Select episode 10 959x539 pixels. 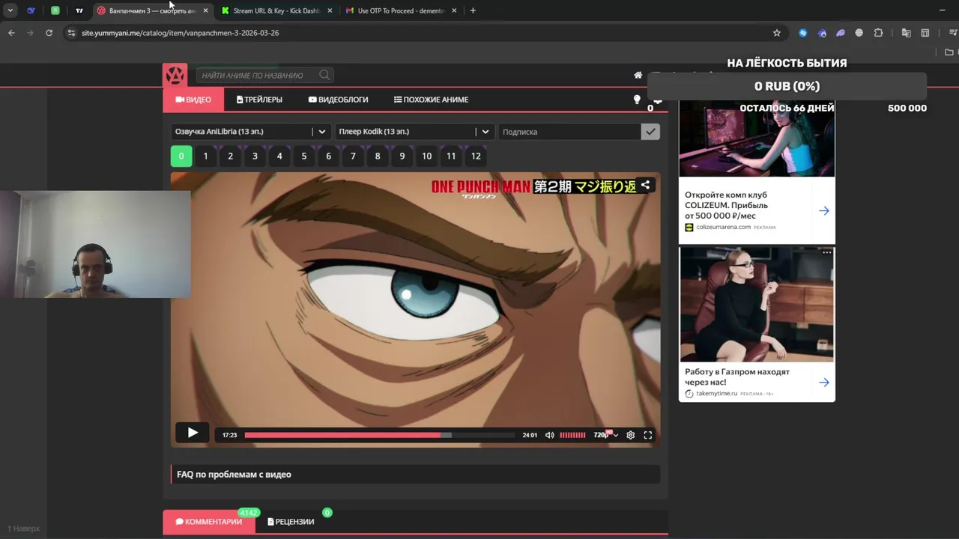pyautogui.click(x=426, y=156)
